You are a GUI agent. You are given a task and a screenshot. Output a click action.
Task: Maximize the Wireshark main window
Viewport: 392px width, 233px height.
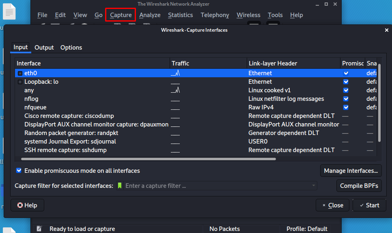pyautogui.click(x=326, y=4)
